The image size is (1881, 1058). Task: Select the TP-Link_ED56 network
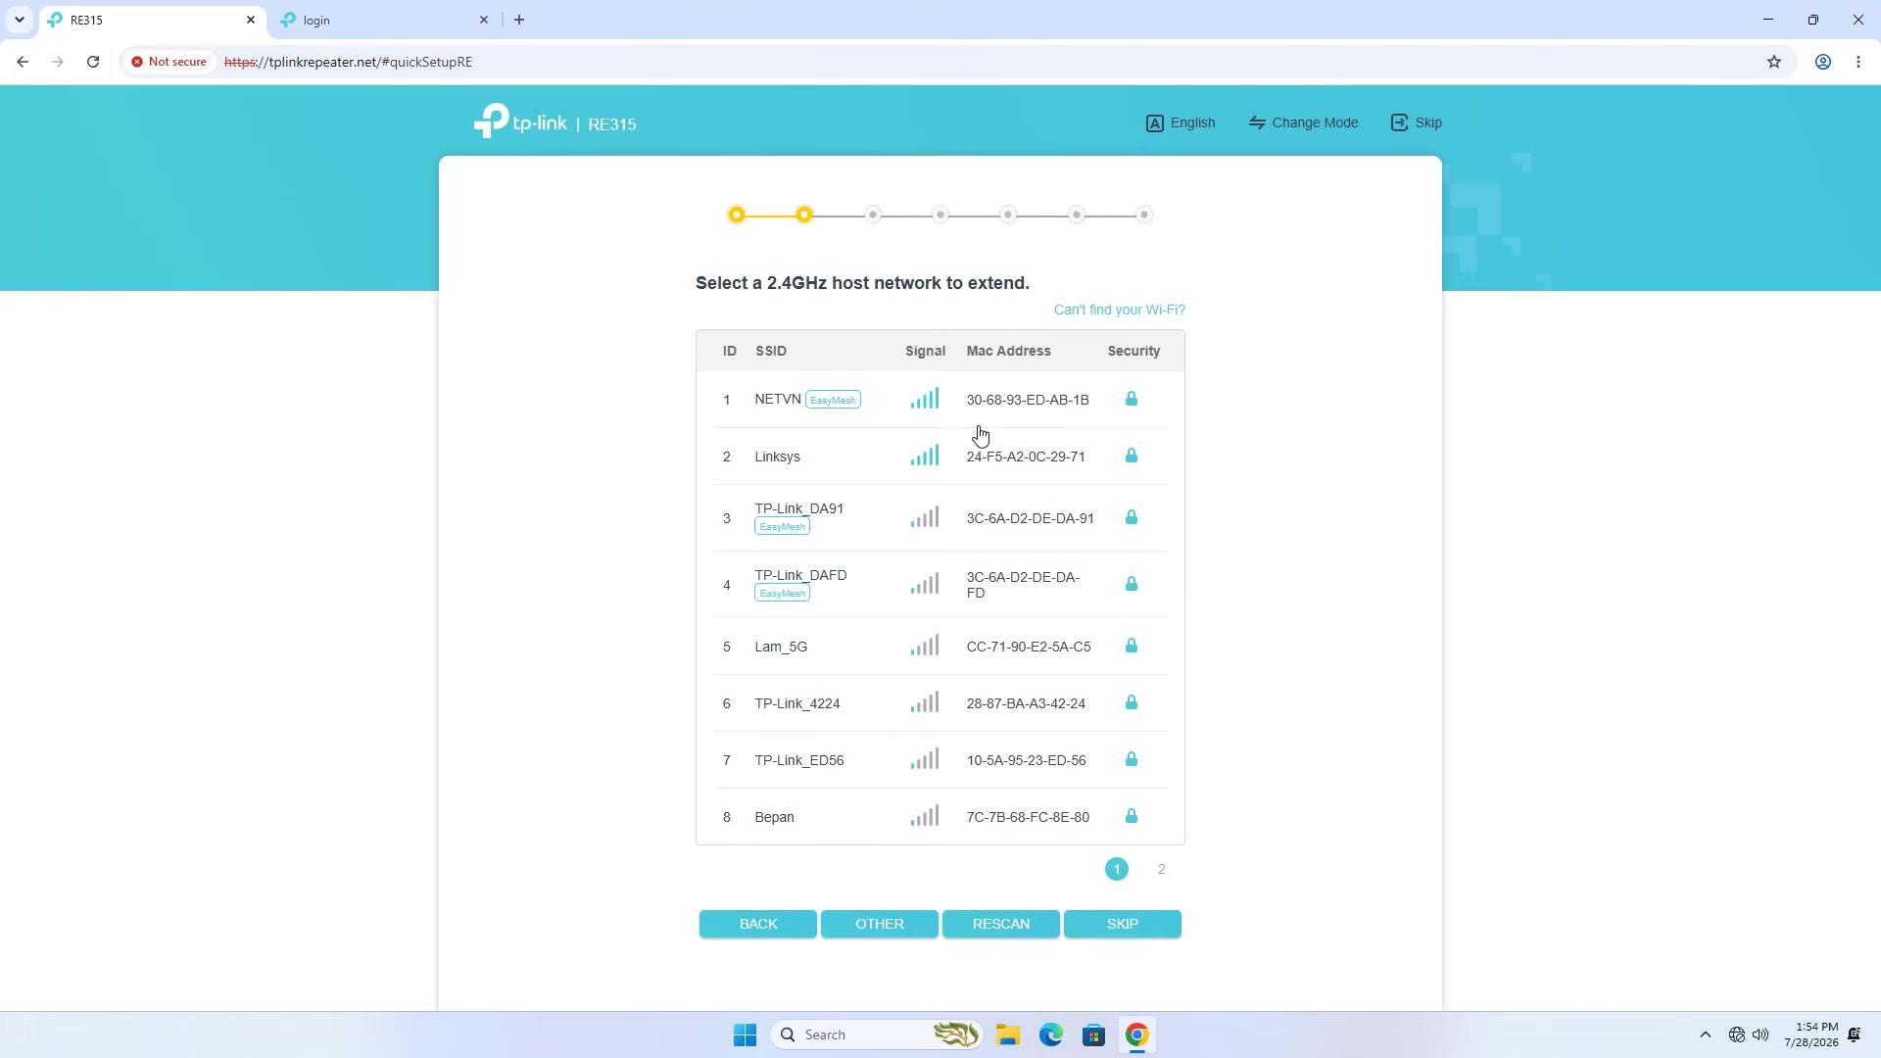(x=940, y=760)
